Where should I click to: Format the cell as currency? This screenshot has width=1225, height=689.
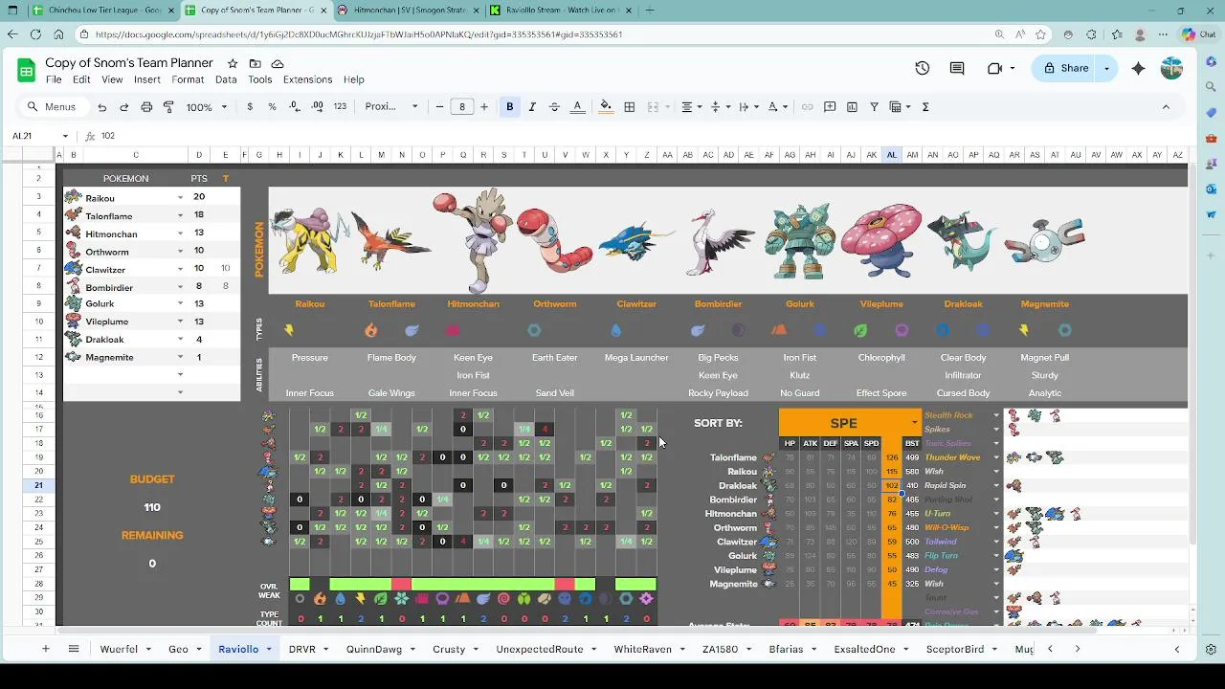250,107
